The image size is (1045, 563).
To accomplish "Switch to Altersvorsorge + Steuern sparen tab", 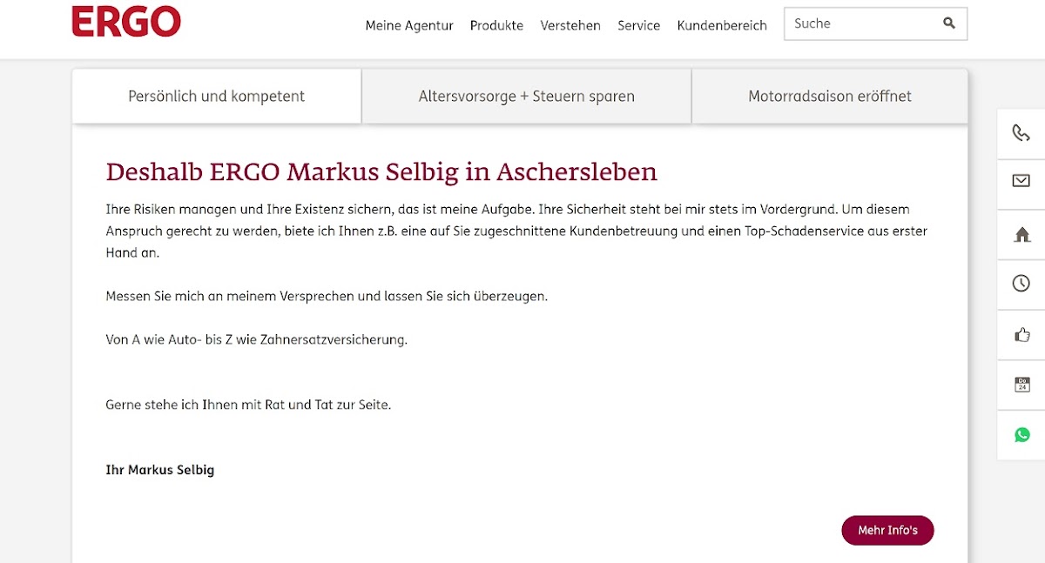I will [x=526, y=96].
